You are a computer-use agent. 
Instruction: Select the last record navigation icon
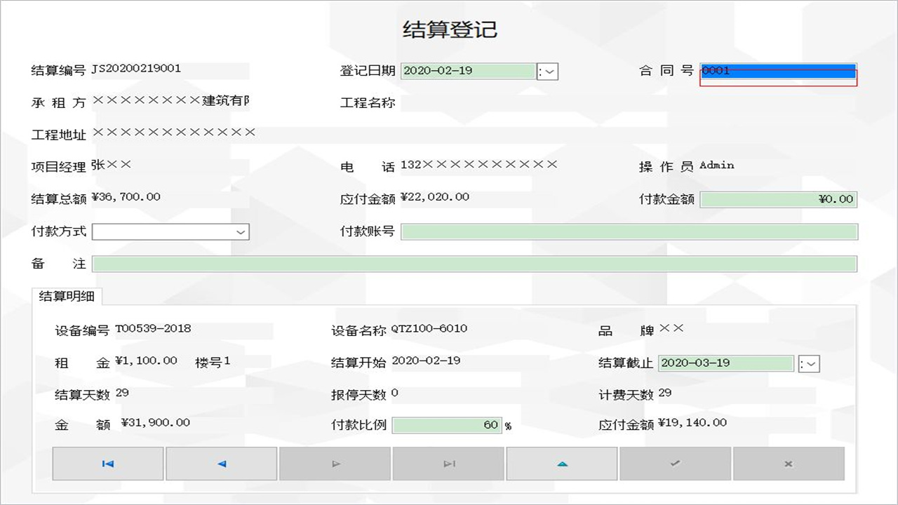pyautogui.click(x=448, y=463)
